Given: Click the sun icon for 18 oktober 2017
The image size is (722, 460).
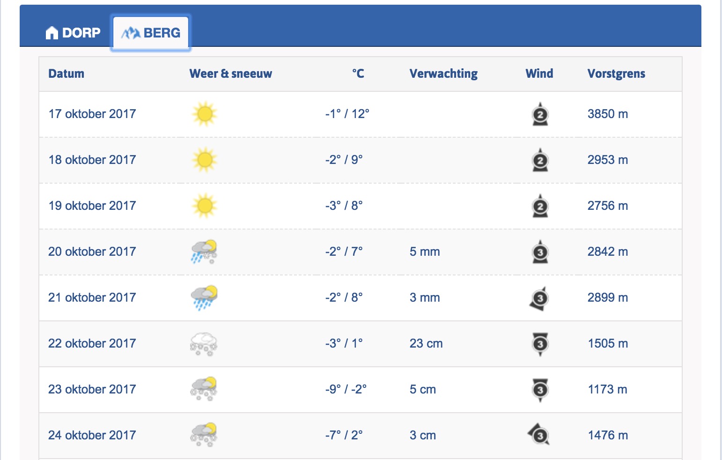Looking at the screenshot, I should click(204, 160).
